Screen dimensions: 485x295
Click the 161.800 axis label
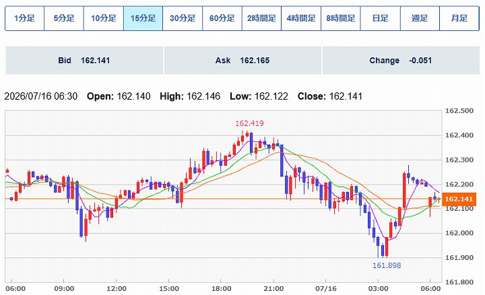coord(459,282)
